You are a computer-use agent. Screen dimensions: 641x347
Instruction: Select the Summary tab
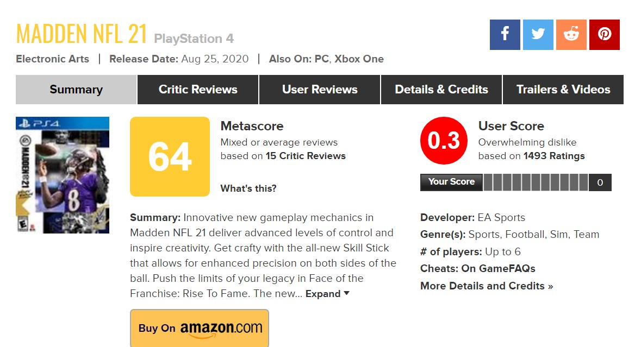click(76, 90)
